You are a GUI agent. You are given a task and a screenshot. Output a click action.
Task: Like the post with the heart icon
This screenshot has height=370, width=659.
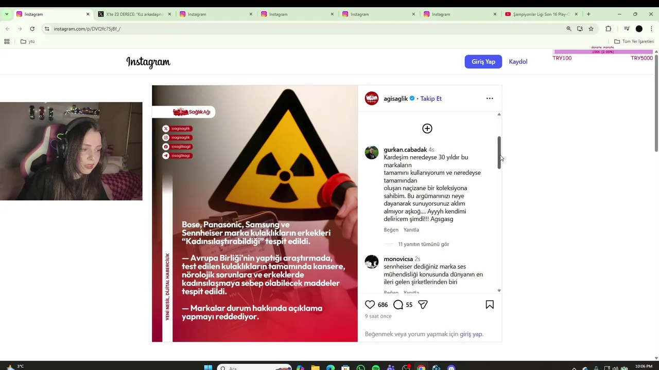point(370,305)
